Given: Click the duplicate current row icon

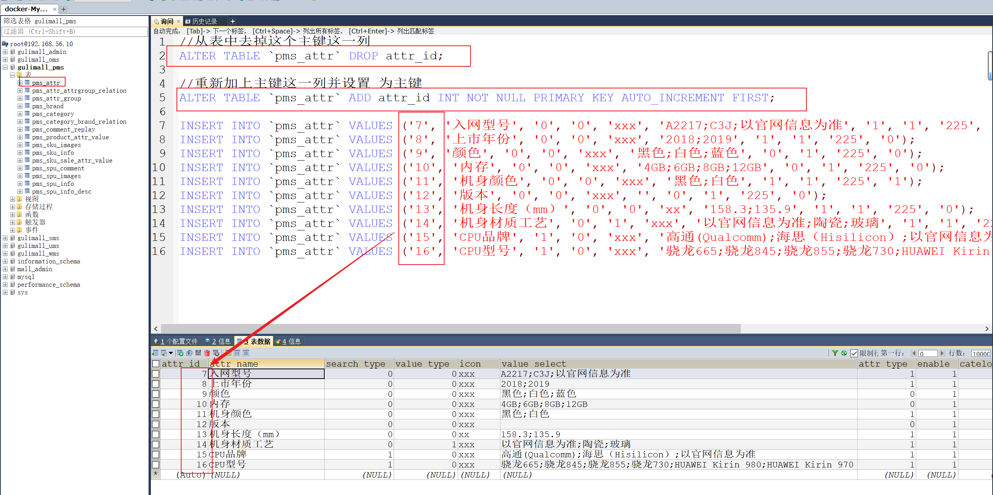Looking at the screenshot, I should pos(189,353).
